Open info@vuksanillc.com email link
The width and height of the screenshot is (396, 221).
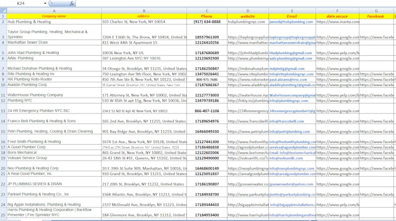pos(286,158)
